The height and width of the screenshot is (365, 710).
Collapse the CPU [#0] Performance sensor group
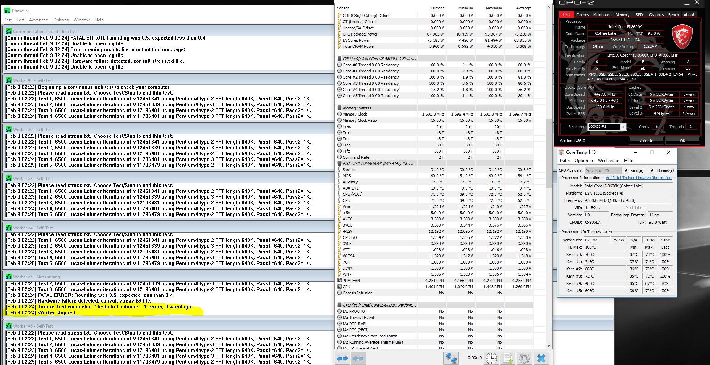[x=339, y=305]
